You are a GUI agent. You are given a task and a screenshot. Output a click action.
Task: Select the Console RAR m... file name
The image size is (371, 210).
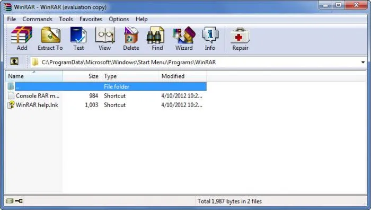coord(38,95)
